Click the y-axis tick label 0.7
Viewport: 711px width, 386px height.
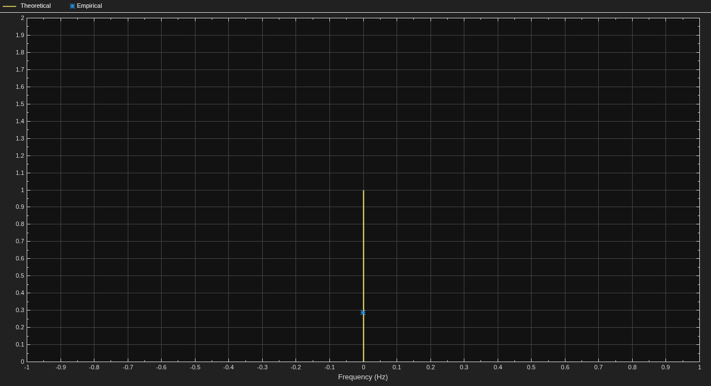20,241
